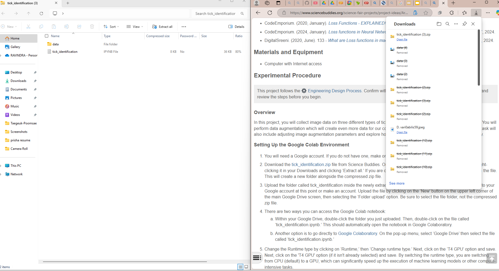Screen dimensions: 499x271
Task: Open the Edge Favorites list icon
Action: point(465,13)
